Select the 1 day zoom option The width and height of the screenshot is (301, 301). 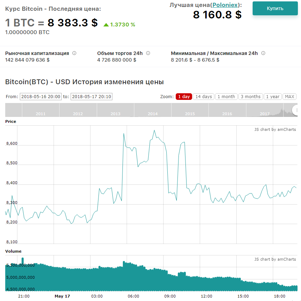pos(184,96)
